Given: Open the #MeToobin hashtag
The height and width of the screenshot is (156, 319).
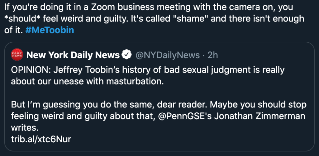Looking at the screenshot, I should (50, 30).
